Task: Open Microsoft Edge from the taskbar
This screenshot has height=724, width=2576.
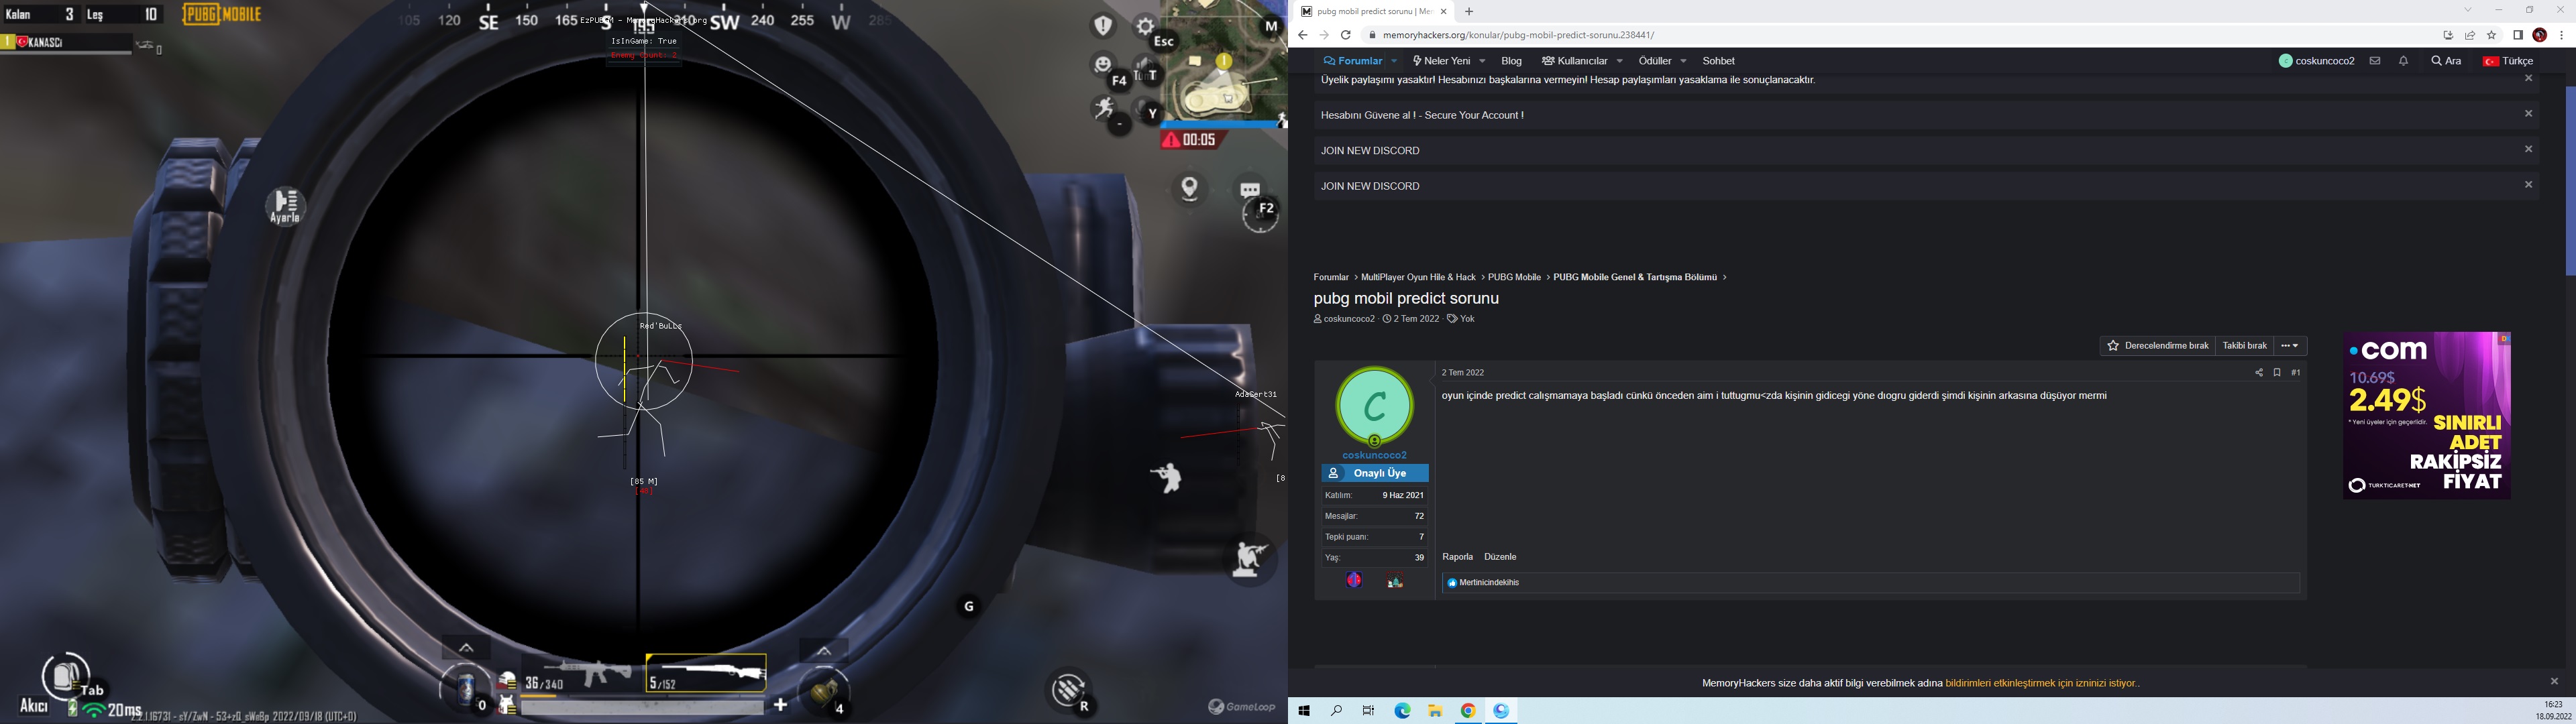Action: coord(1402,711)
